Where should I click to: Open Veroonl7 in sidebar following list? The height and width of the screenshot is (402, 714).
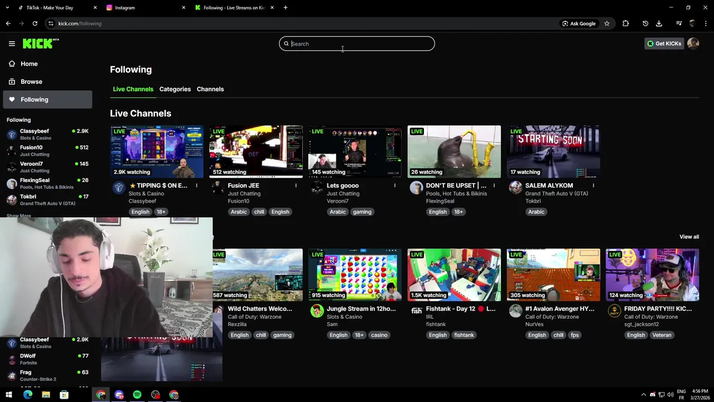47,167
